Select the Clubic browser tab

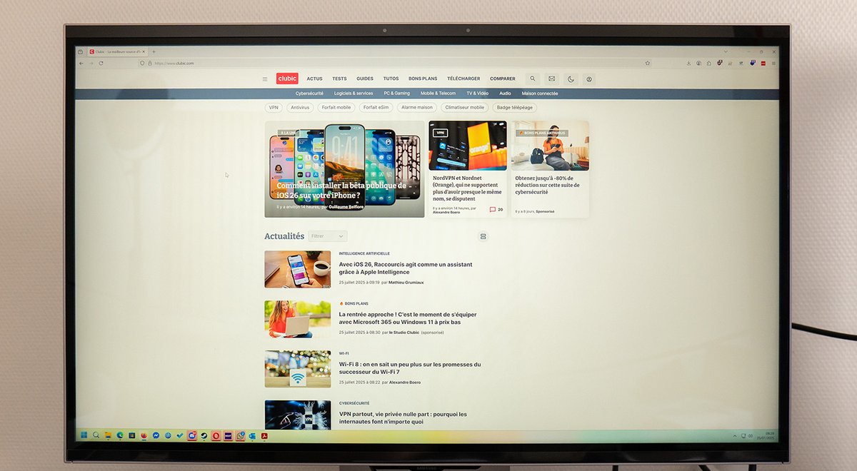[x=116, y=51]
